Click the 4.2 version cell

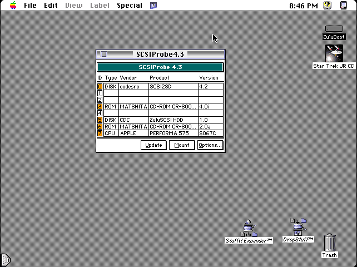[x=211, y=87]
